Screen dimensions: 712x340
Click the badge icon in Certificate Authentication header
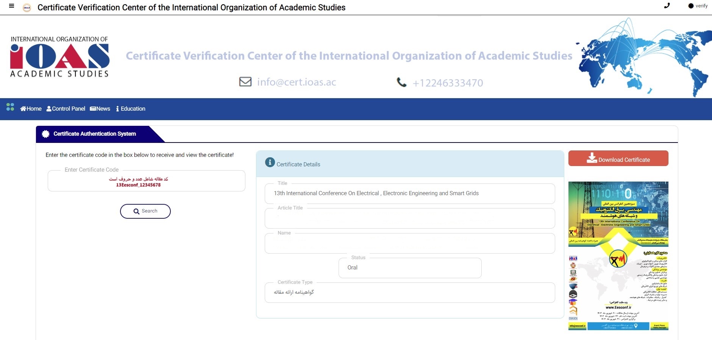click(x=45, y=134)
